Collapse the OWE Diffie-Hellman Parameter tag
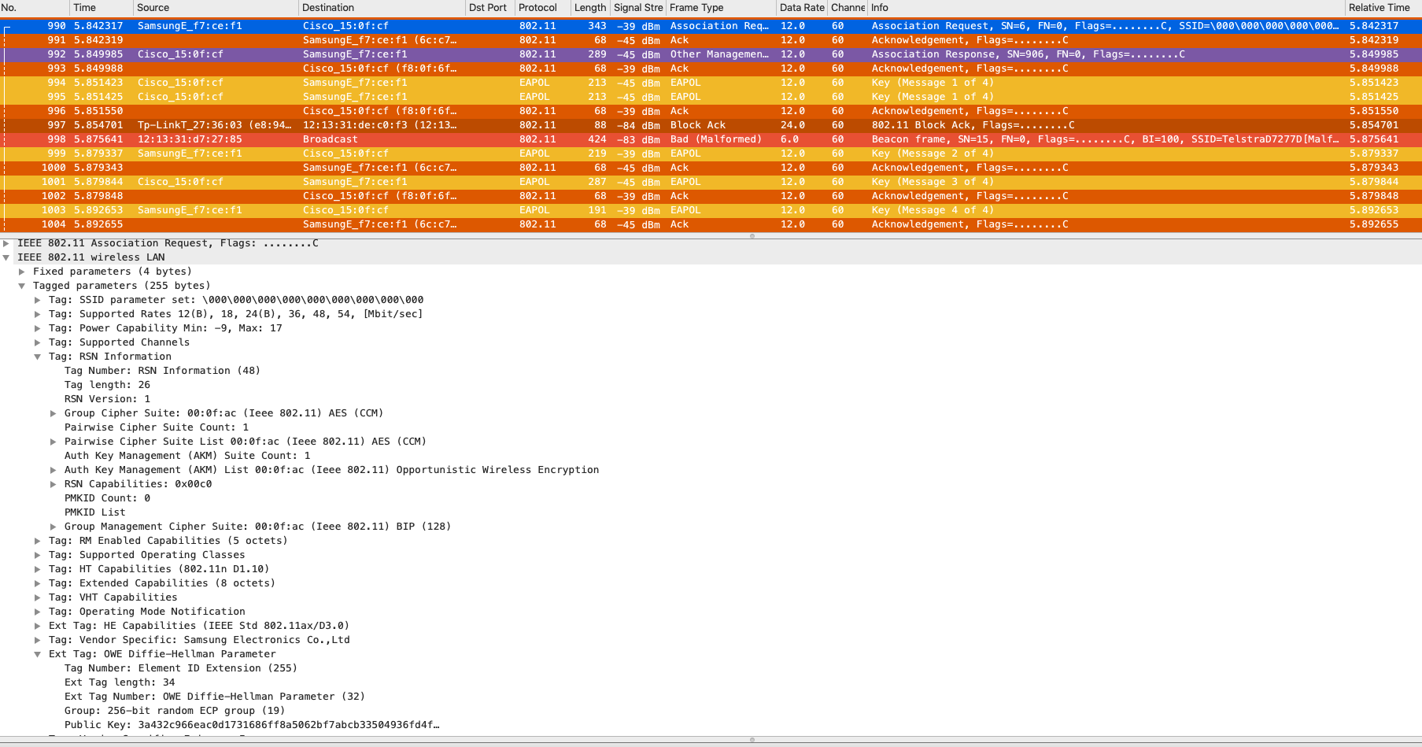This screenshot has height=747, width=1422. (x=38, y=654)
